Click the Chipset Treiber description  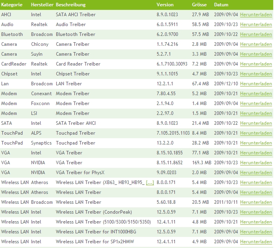tap(73, 74)
